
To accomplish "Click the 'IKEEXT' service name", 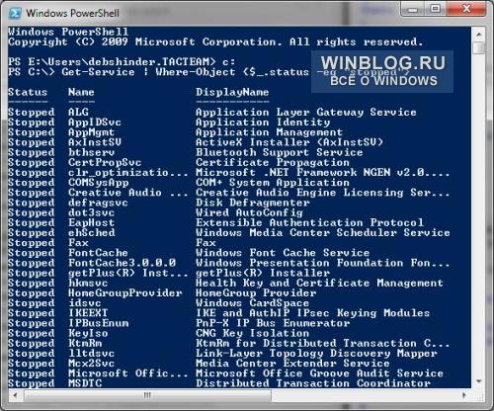I will 88,313.
